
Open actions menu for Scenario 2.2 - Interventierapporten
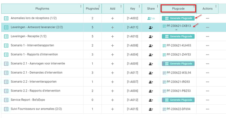[208, 82]
